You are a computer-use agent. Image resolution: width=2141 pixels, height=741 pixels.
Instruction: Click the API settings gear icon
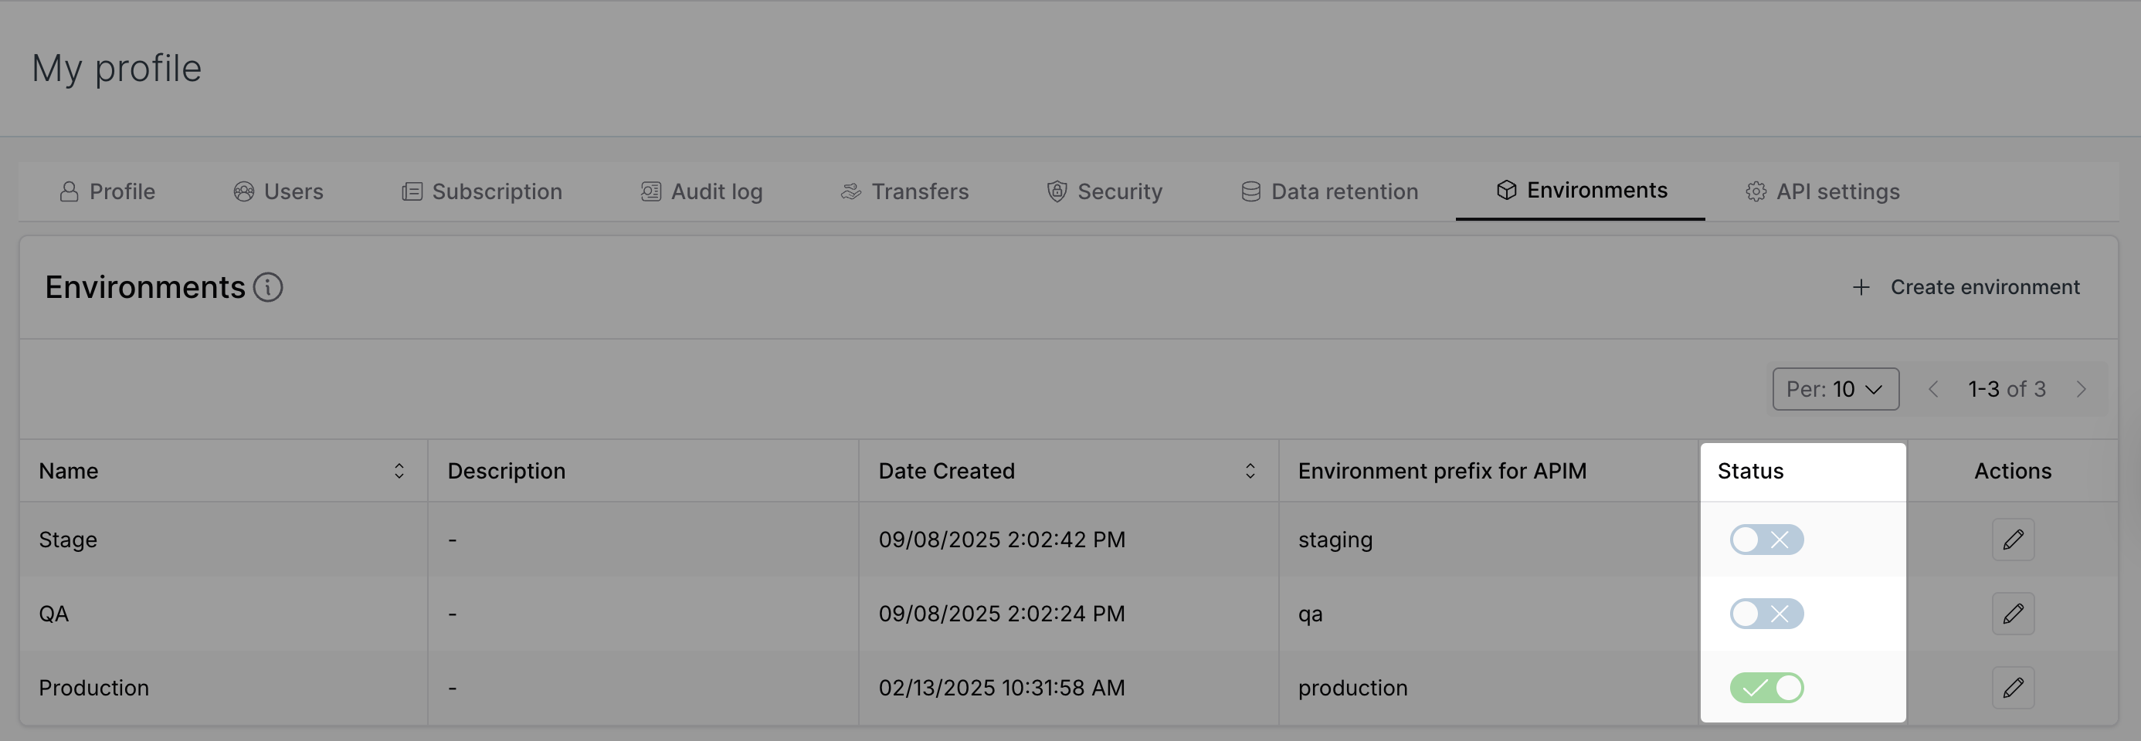(1756, 190)
